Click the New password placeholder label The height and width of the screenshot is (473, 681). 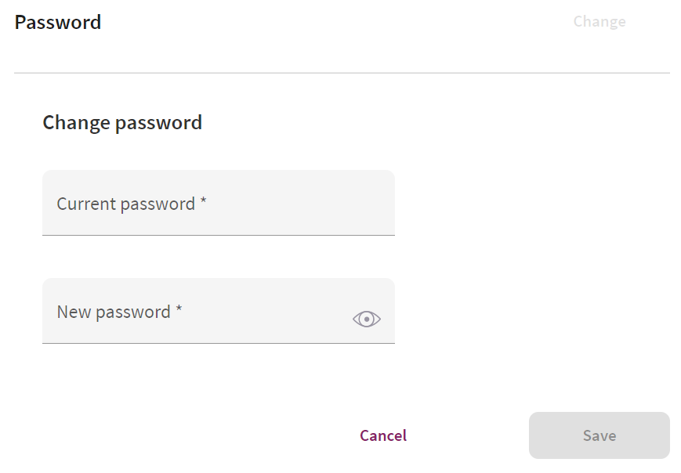pos(114,312)
